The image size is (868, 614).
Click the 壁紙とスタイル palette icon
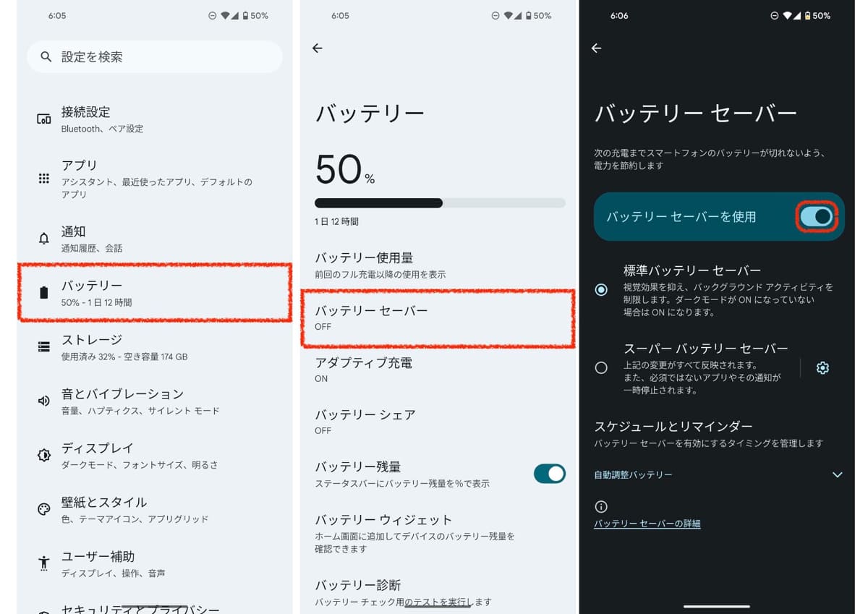45,508
